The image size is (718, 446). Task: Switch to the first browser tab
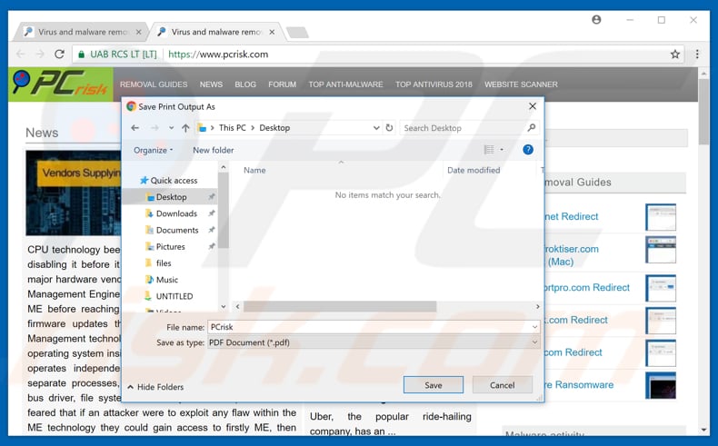(83, 32)
